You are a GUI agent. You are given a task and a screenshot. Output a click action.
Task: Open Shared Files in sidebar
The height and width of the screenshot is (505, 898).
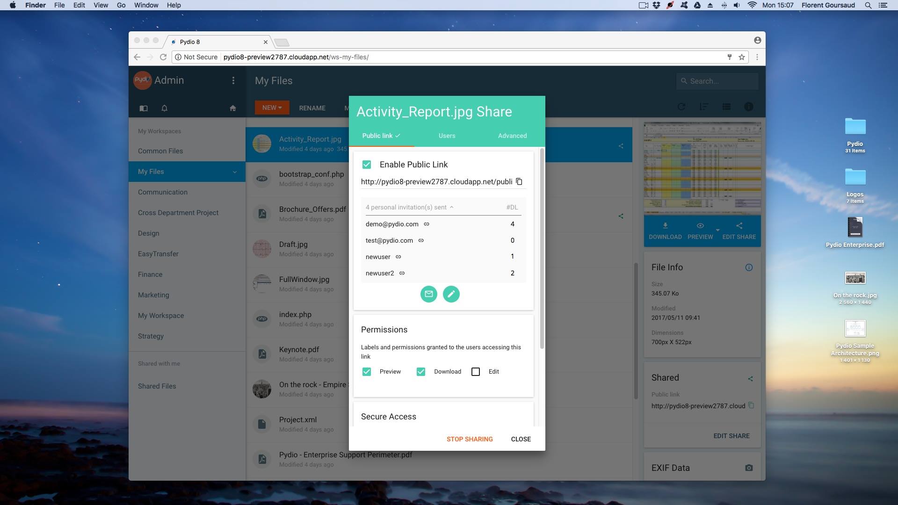pos(187,386)
